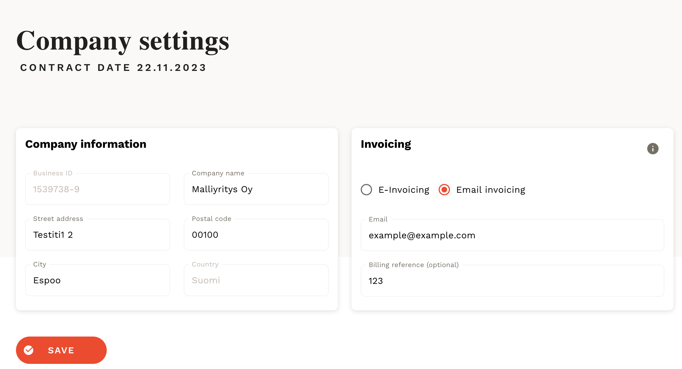Click the SAVE button text
This screenshot has width=682, height=369.
61,350
